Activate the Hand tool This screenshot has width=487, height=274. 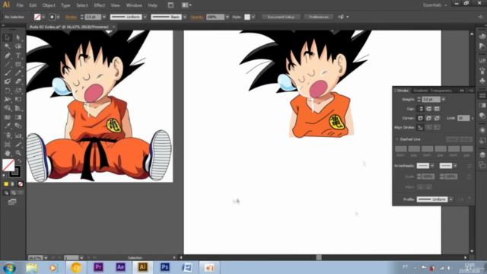point(8,153)
